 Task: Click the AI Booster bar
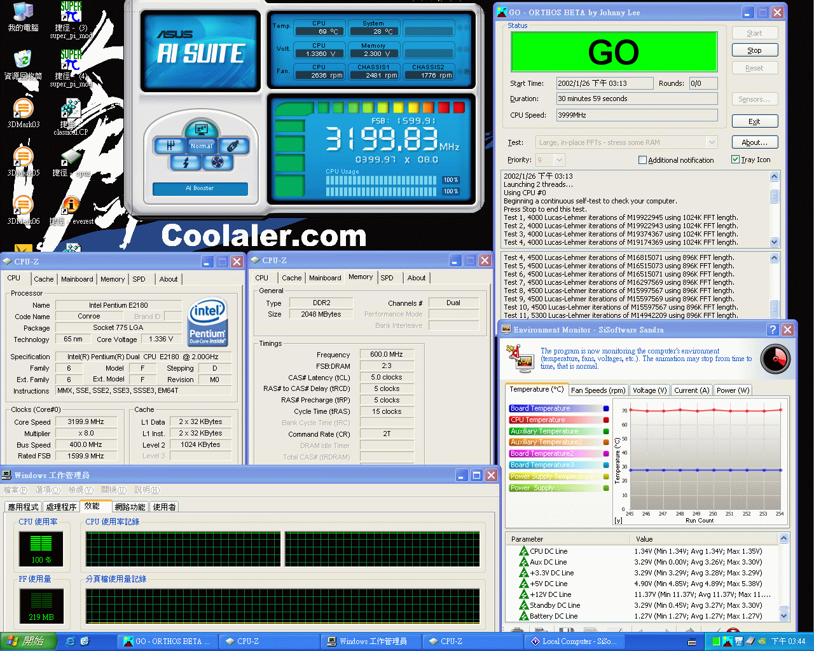(x=200, y=188)
